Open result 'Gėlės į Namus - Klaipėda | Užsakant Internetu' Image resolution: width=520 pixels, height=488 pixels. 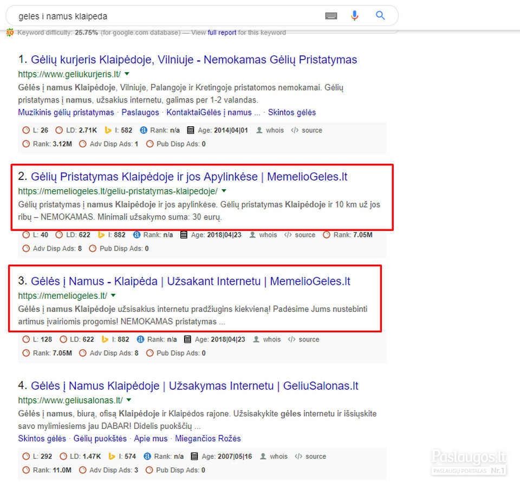click(x=191, y=281)
